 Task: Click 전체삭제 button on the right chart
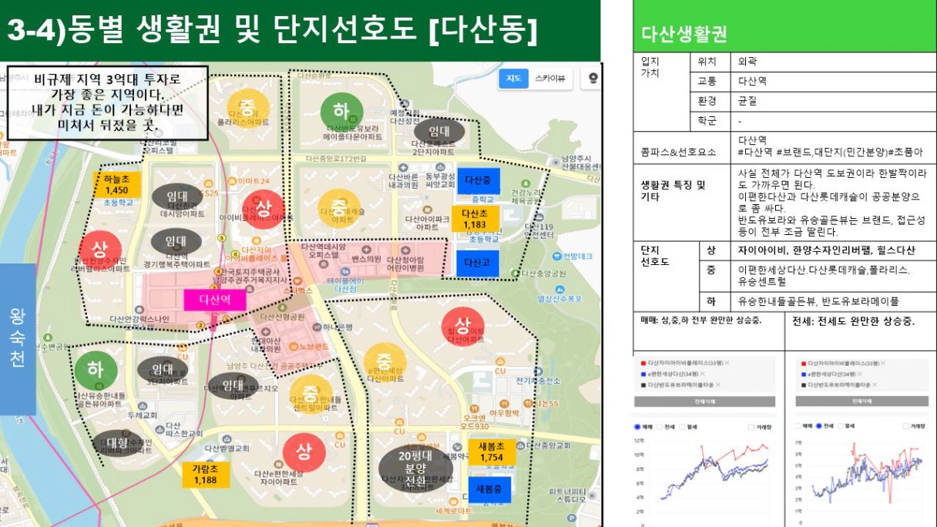pyautogui.click(x=862, y=401)
